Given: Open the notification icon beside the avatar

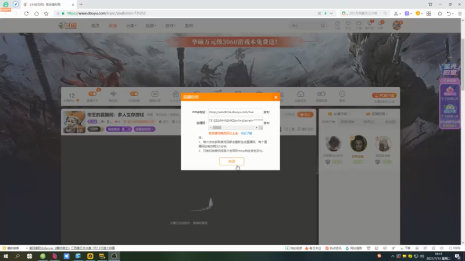Looking at the screenshot, I should pos(381,25).
